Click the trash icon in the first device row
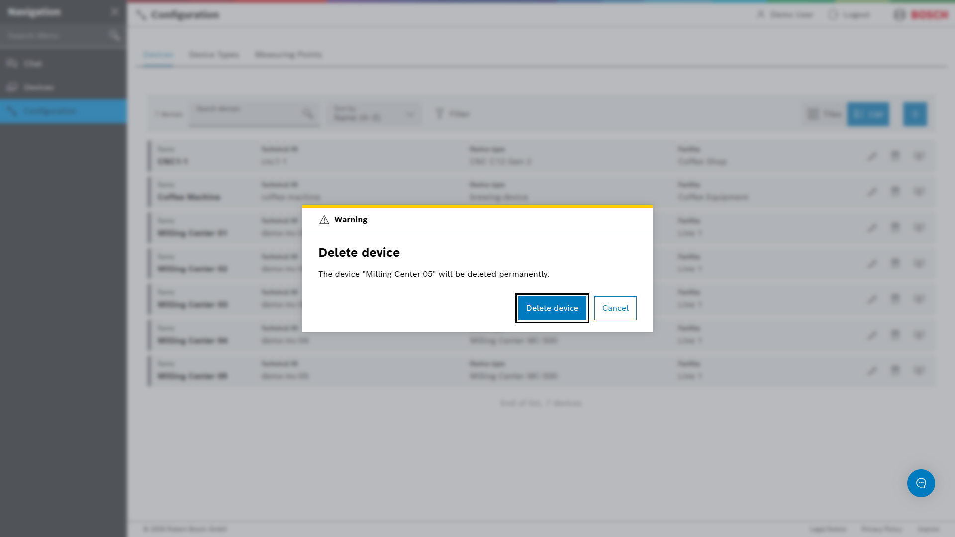 coord(895,156)
